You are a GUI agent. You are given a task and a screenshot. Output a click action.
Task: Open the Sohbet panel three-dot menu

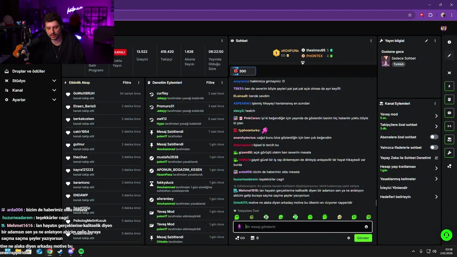pos(371,41)
